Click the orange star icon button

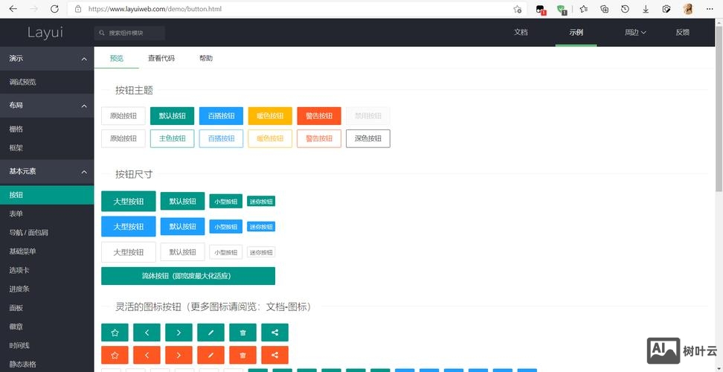pos(115,355)
